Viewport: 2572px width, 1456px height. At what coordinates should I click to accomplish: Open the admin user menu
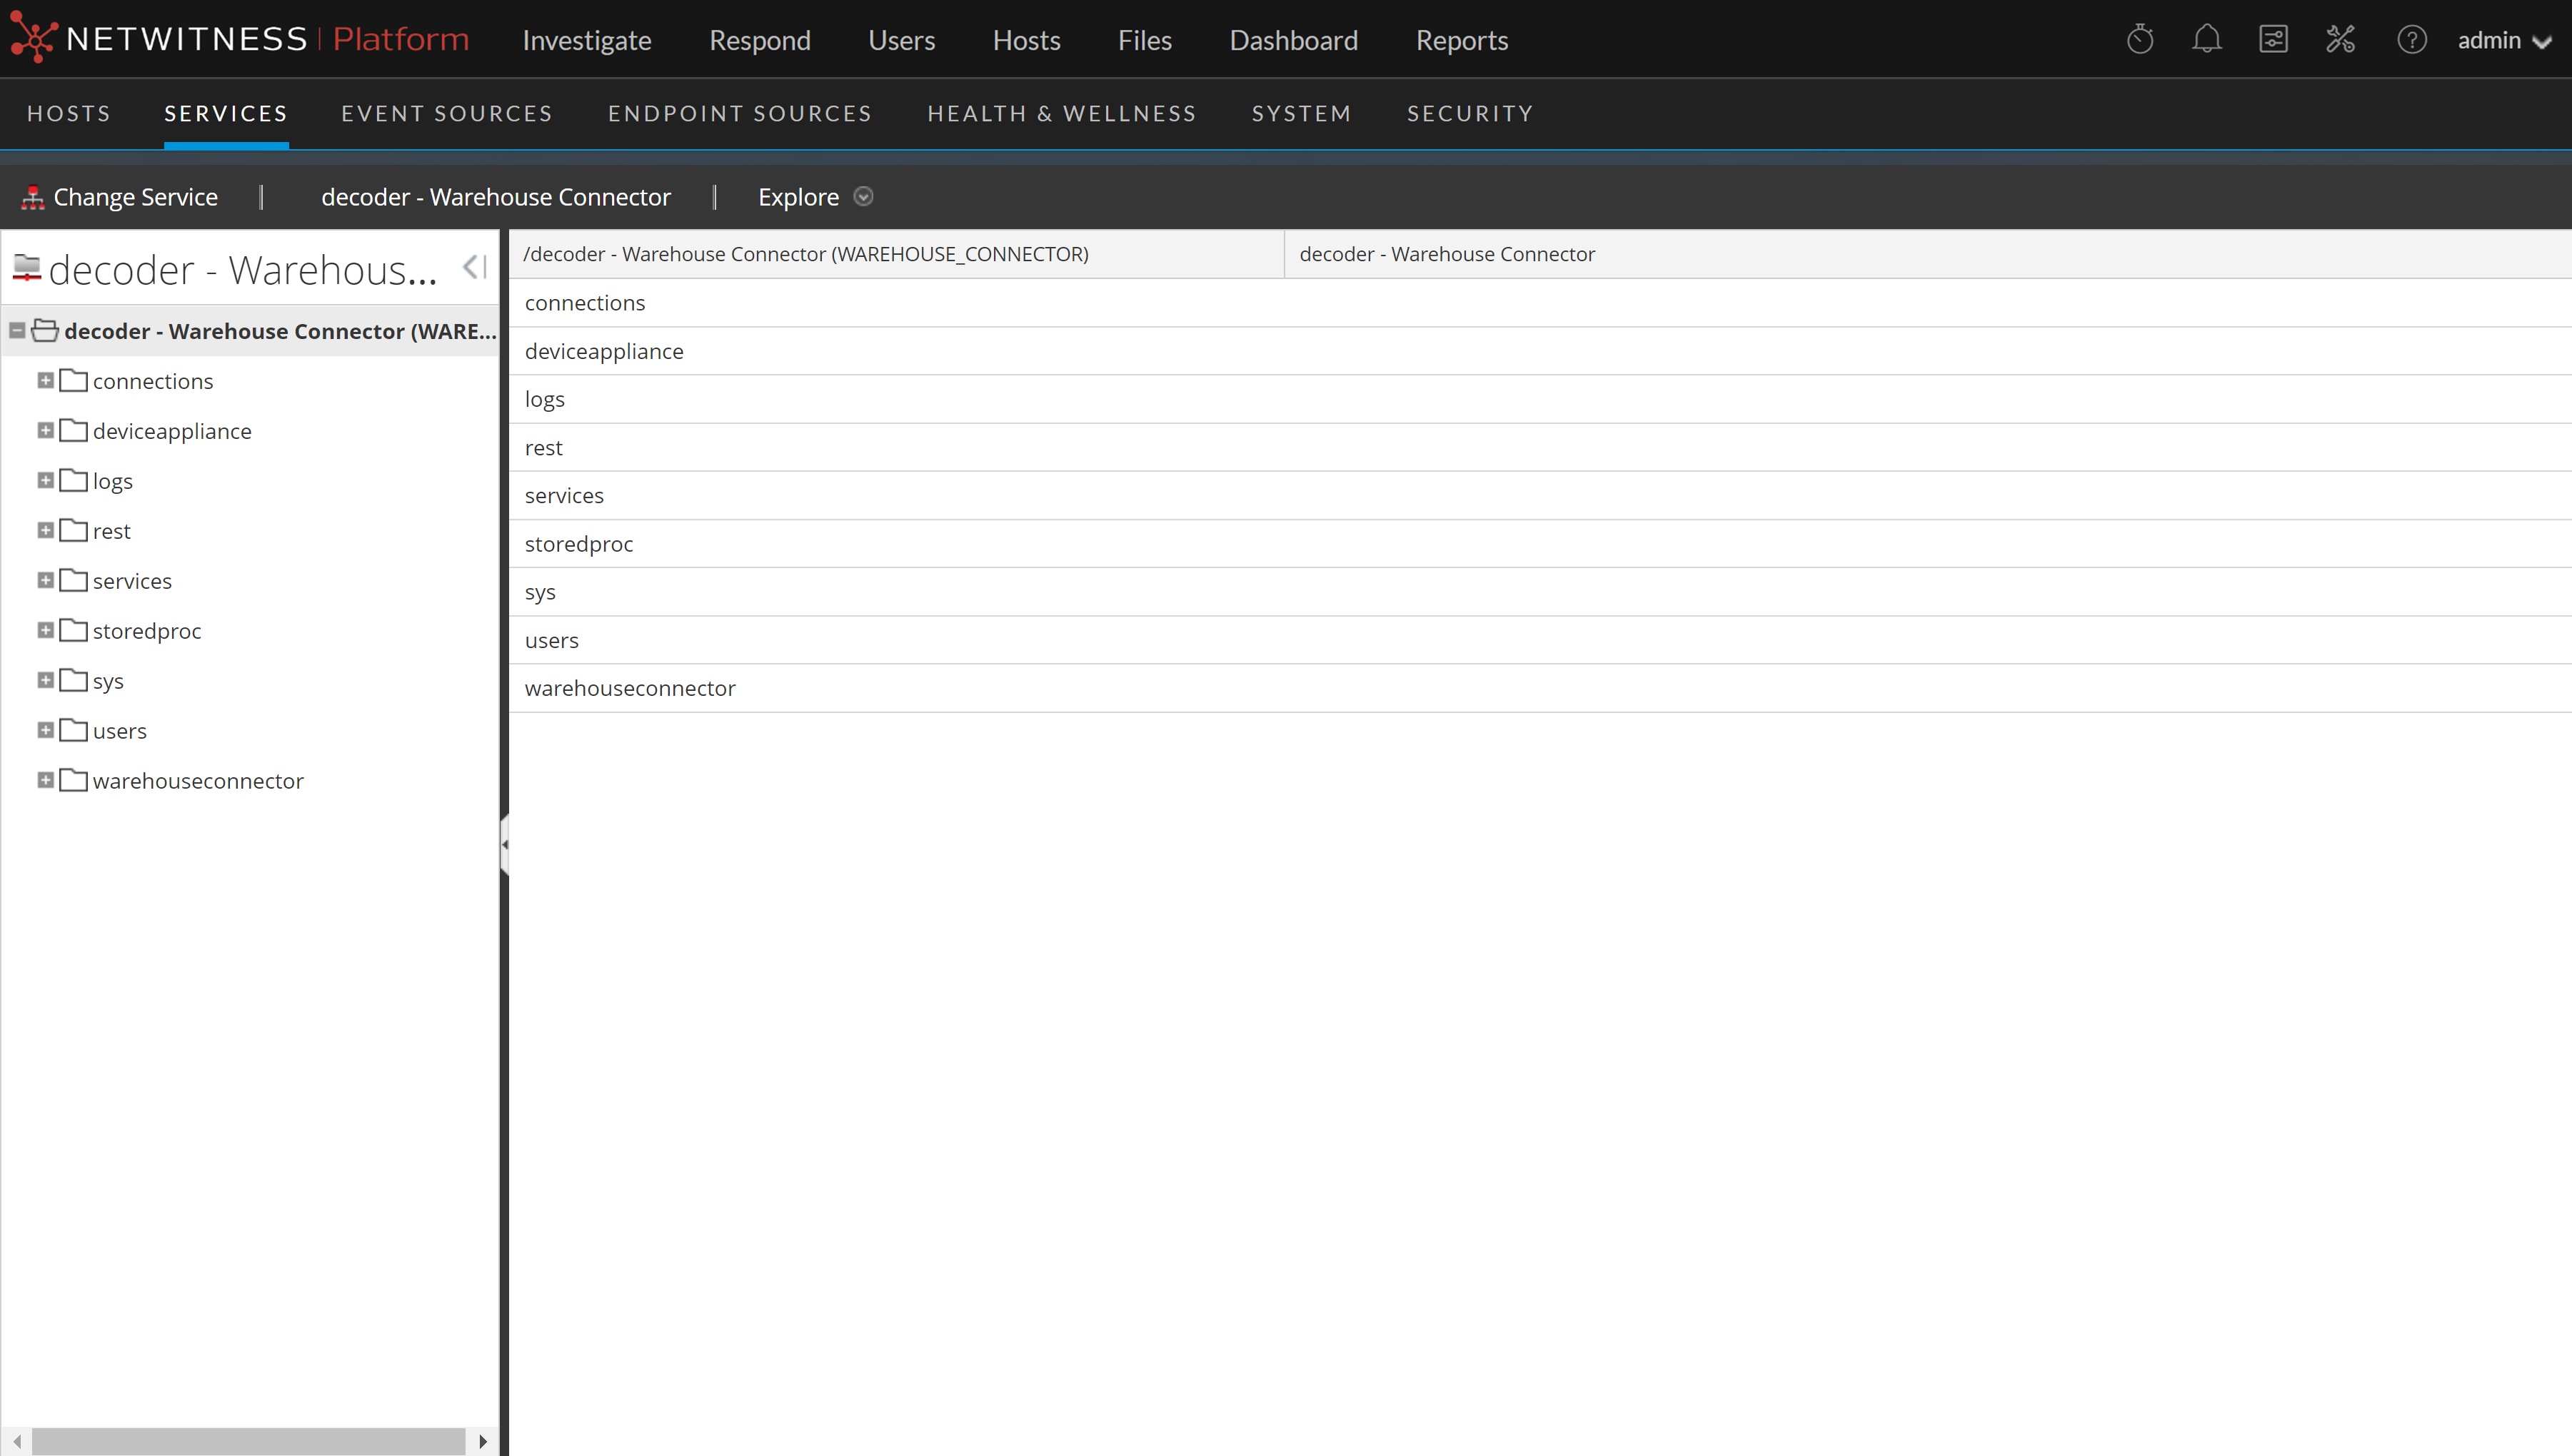click(2503, 41)
